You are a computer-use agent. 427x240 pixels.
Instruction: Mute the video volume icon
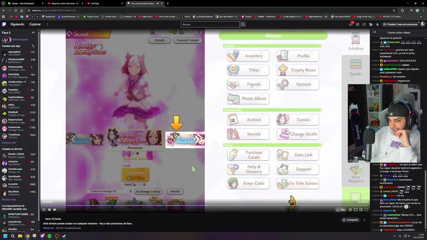pyautogui.click(x=55, y=210)
